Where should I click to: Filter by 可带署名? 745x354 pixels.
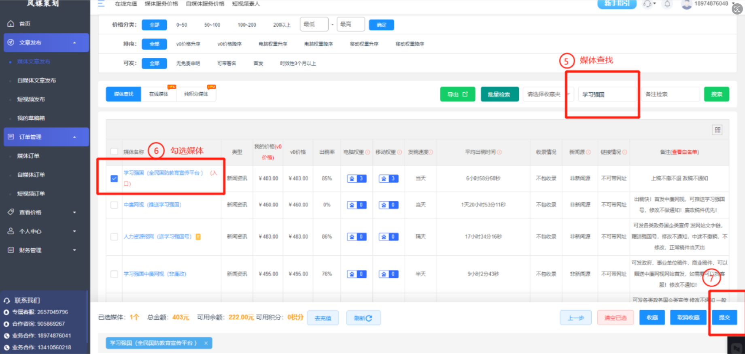click(227, 63)
